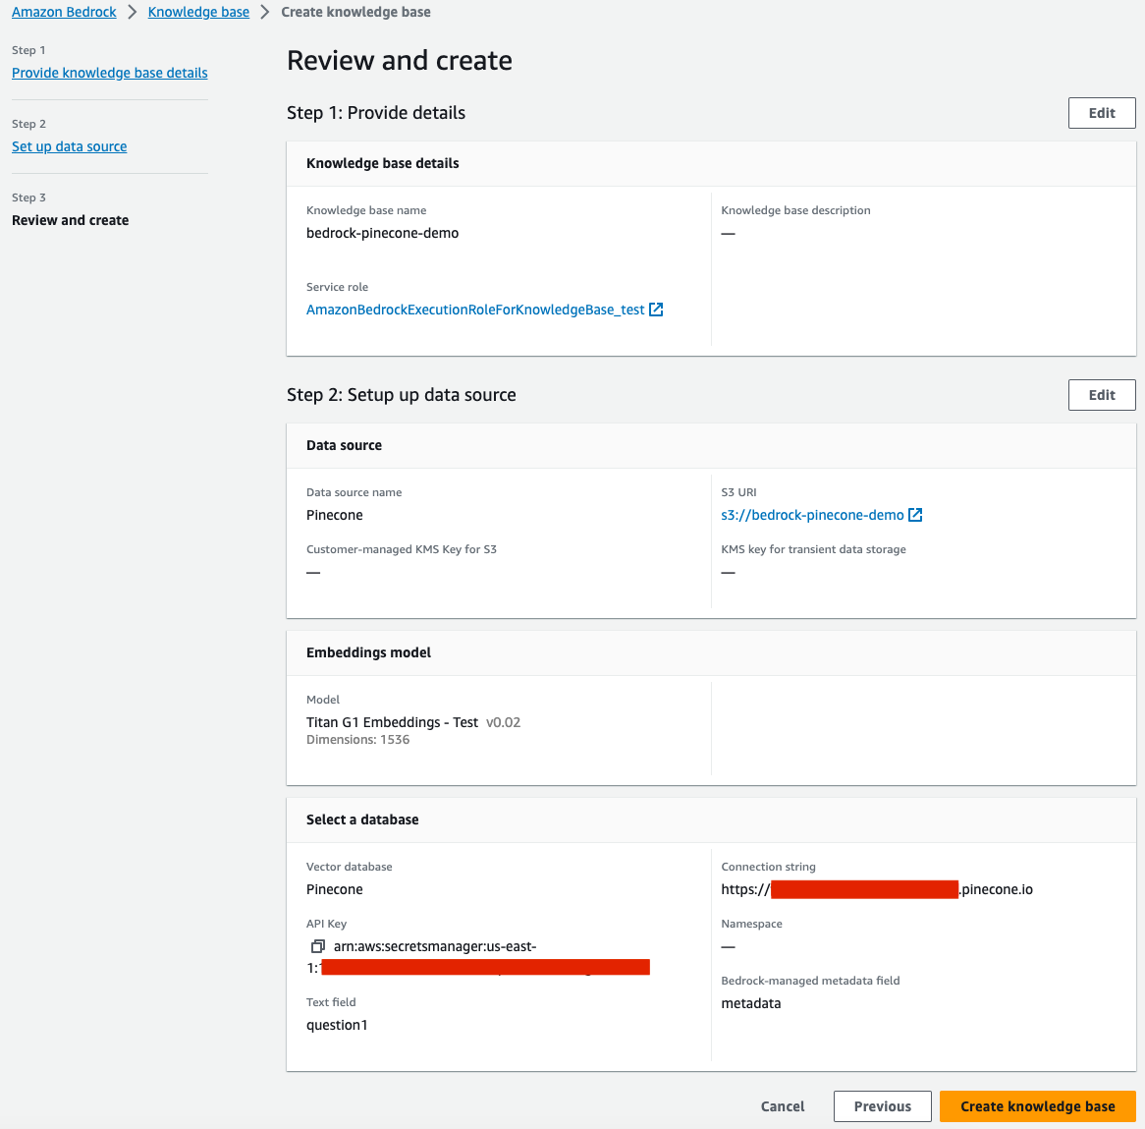
Task: Select Review and create step
Action: click(x=70, y=221)
